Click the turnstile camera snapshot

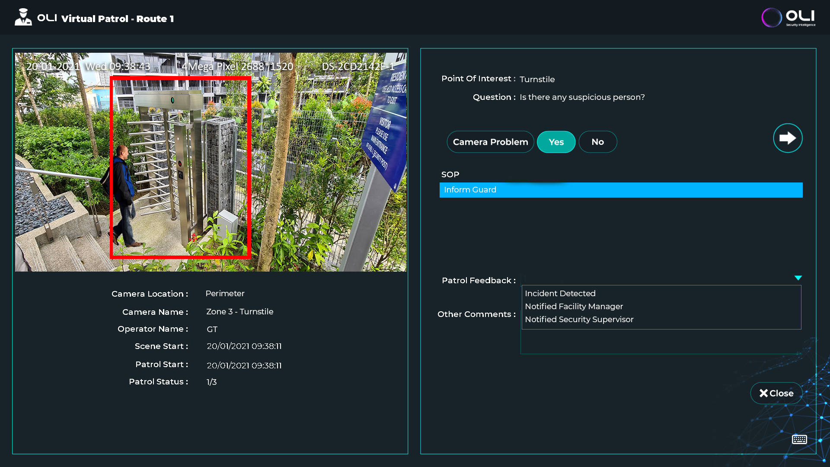point(211,162)
